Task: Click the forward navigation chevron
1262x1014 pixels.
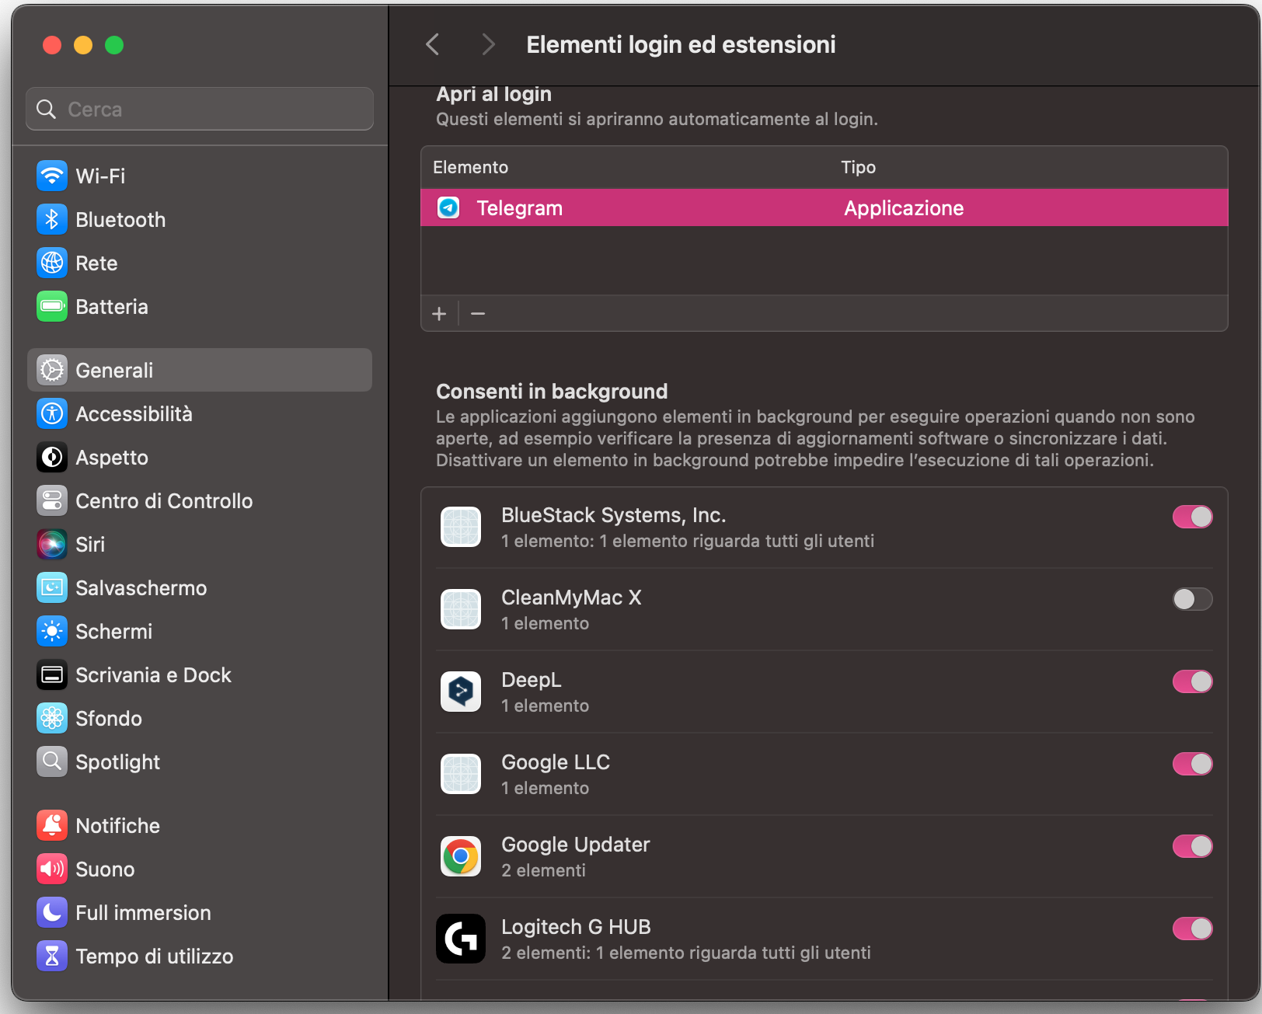Action: click(x=488, y=44)
